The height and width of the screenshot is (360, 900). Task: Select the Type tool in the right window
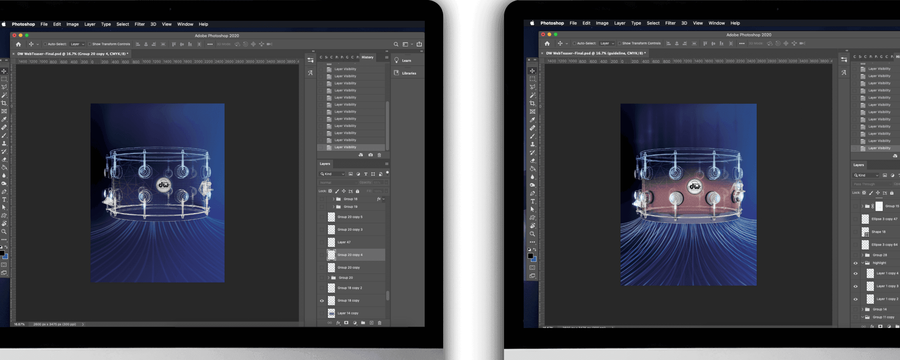pos(532,201)
